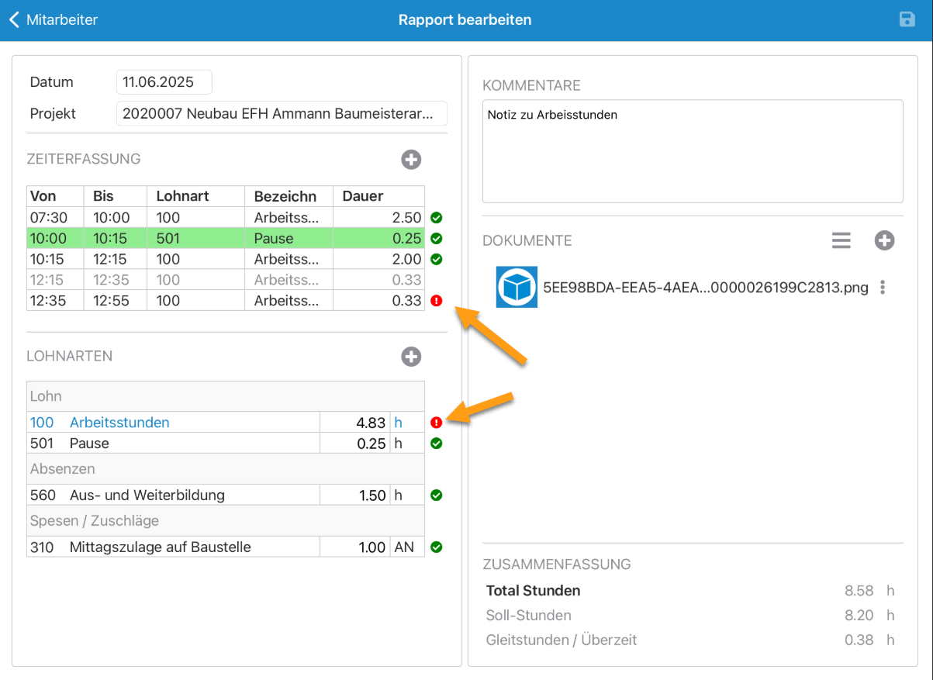Click green check beside Mittagszulage auf Baustelle
933x680 pixels.
[436, 547]
